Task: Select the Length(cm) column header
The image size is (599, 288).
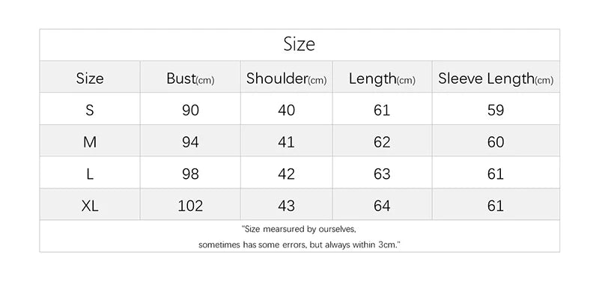Action: (382, 79)
